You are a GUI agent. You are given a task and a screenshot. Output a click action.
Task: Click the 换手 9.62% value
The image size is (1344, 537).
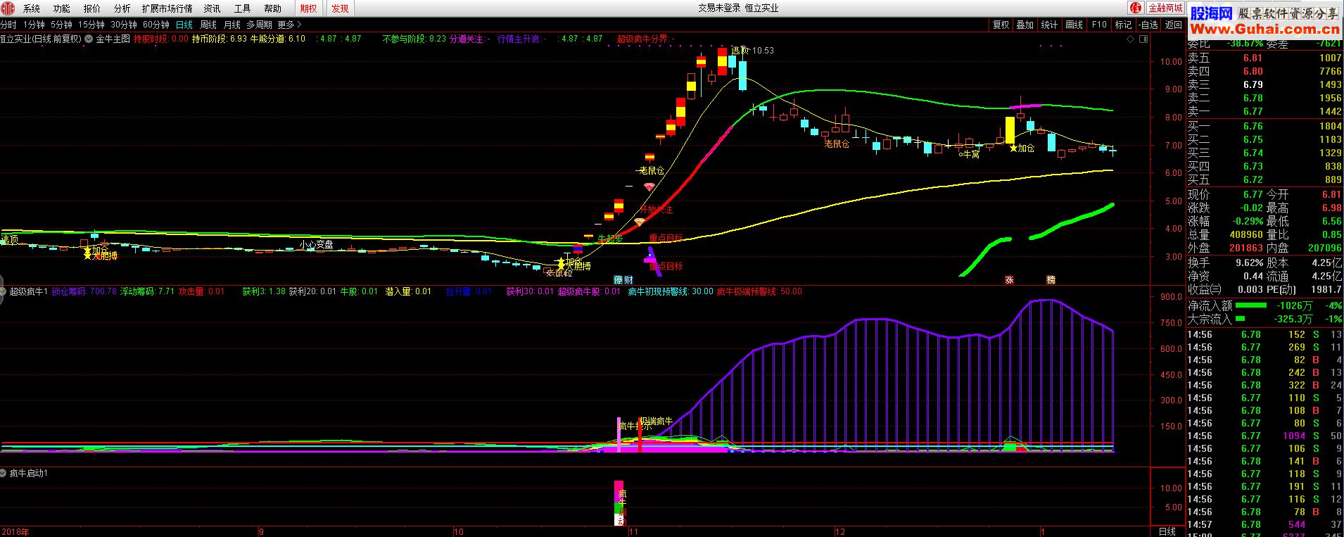pos(1249,262)
